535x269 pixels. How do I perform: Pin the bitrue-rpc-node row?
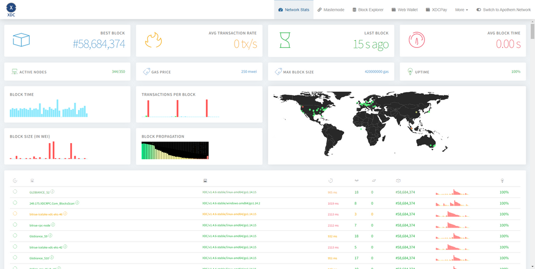click(15, 225)
